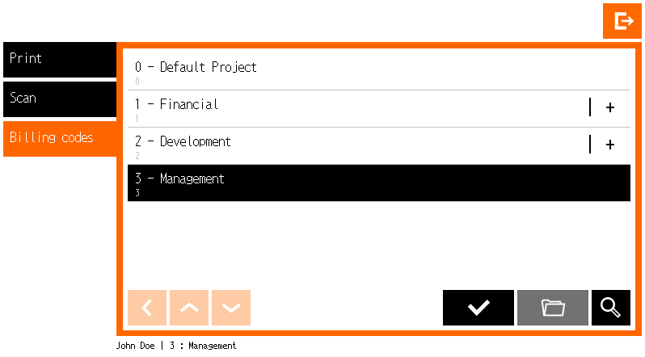The height and width of the screenshot is (357, 645).
Task: Open the Print tab
Action: point(60,59)
